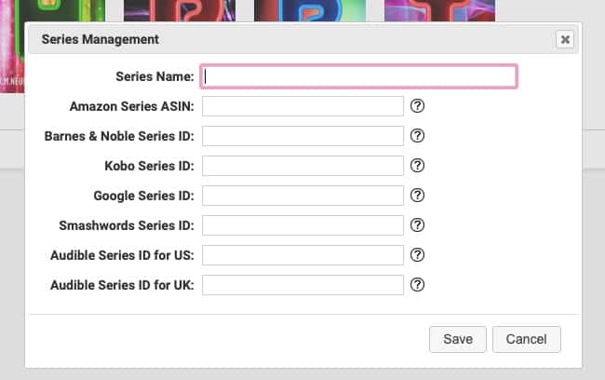Viewport: 605px width, 380px height.
Task: Focus the Series Name input field
Action: [359, 76]
